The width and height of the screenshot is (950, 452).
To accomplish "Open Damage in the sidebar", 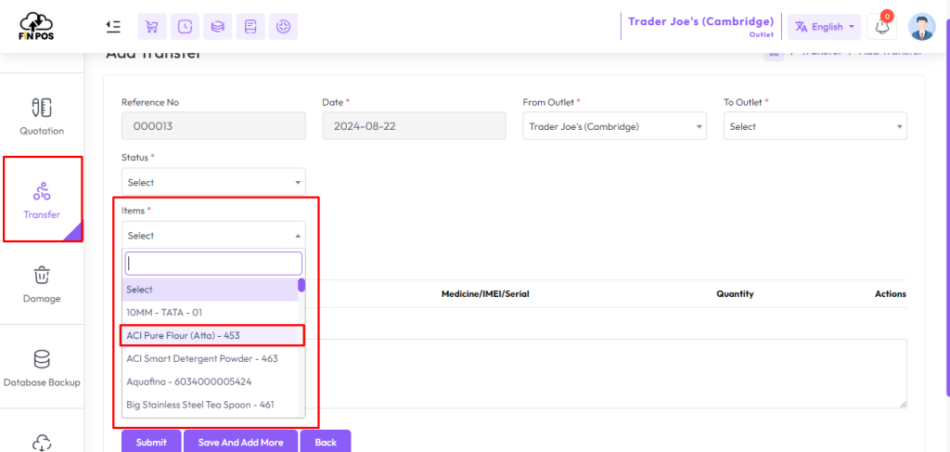I will (41, 284).
